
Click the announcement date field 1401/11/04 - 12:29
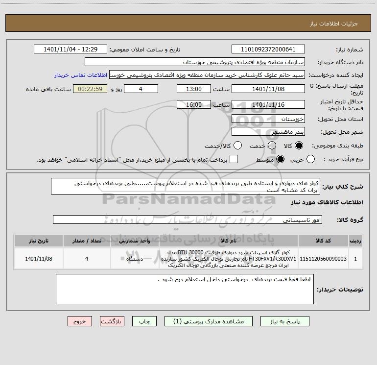71,49
